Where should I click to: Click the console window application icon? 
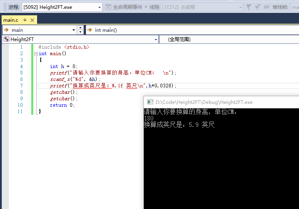point(150,102)
